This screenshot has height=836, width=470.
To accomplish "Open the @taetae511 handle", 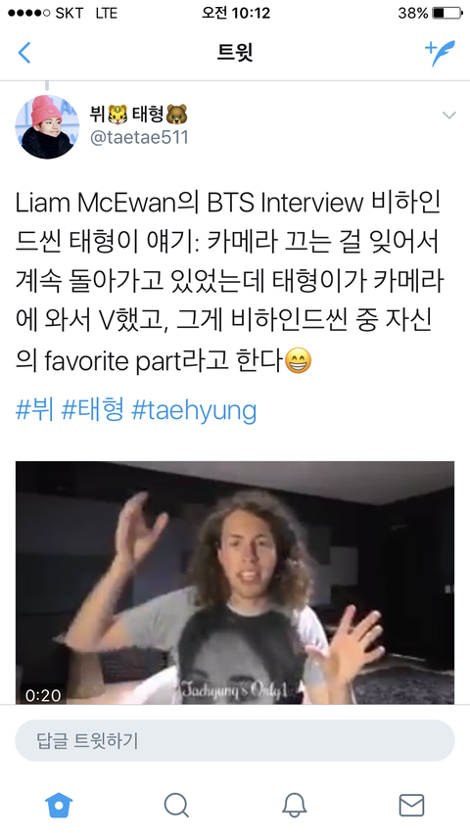I will point(139,138).
